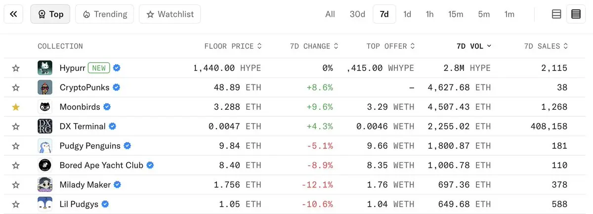Collapse sidebar with double chevron icon

pos(13,14)
